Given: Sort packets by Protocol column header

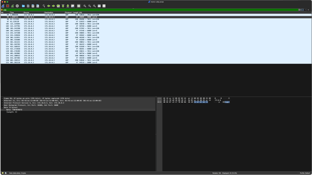Looking at the screenshot, I should pyautogui.click(x=69, y=12).
